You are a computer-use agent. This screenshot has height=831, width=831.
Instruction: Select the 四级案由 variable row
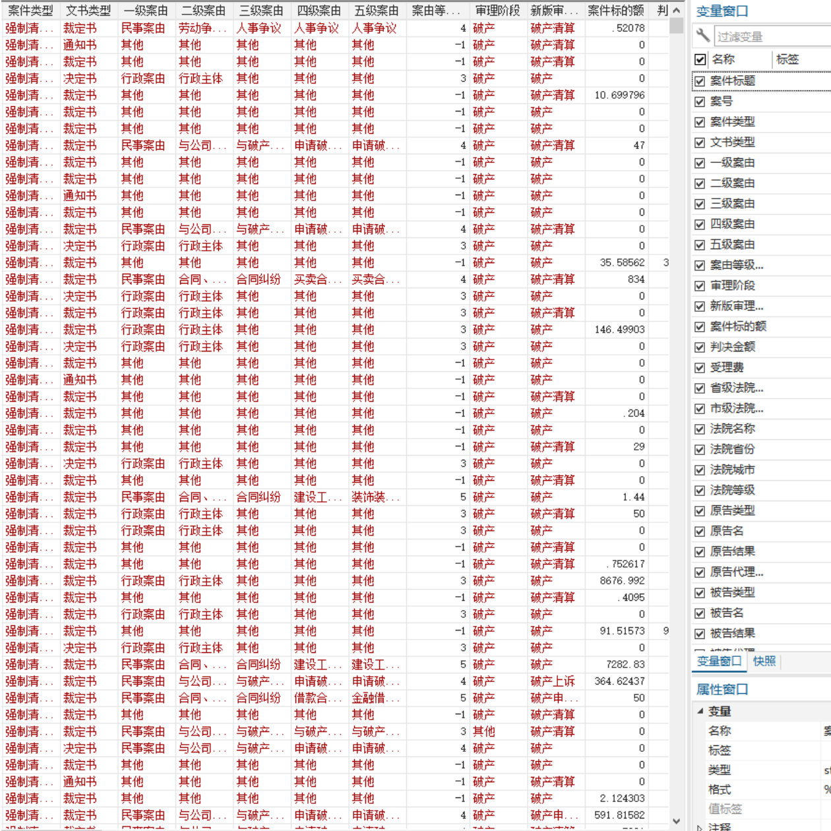click(762, 224)
